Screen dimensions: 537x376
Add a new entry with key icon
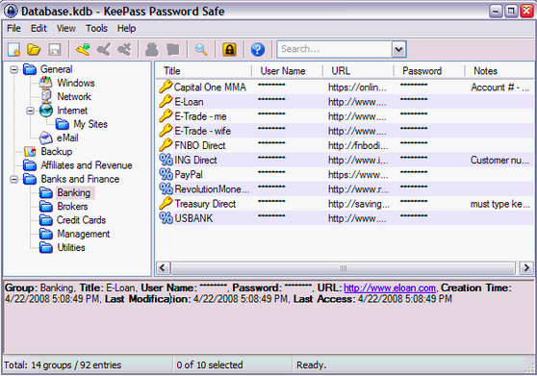tap(83, 50)
